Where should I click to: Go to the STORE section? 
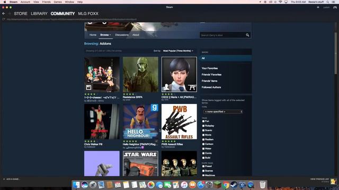21,14
